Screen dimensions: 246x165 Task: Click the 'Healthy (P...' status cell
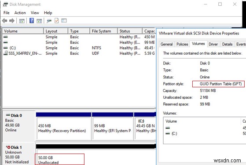[130, 53]
